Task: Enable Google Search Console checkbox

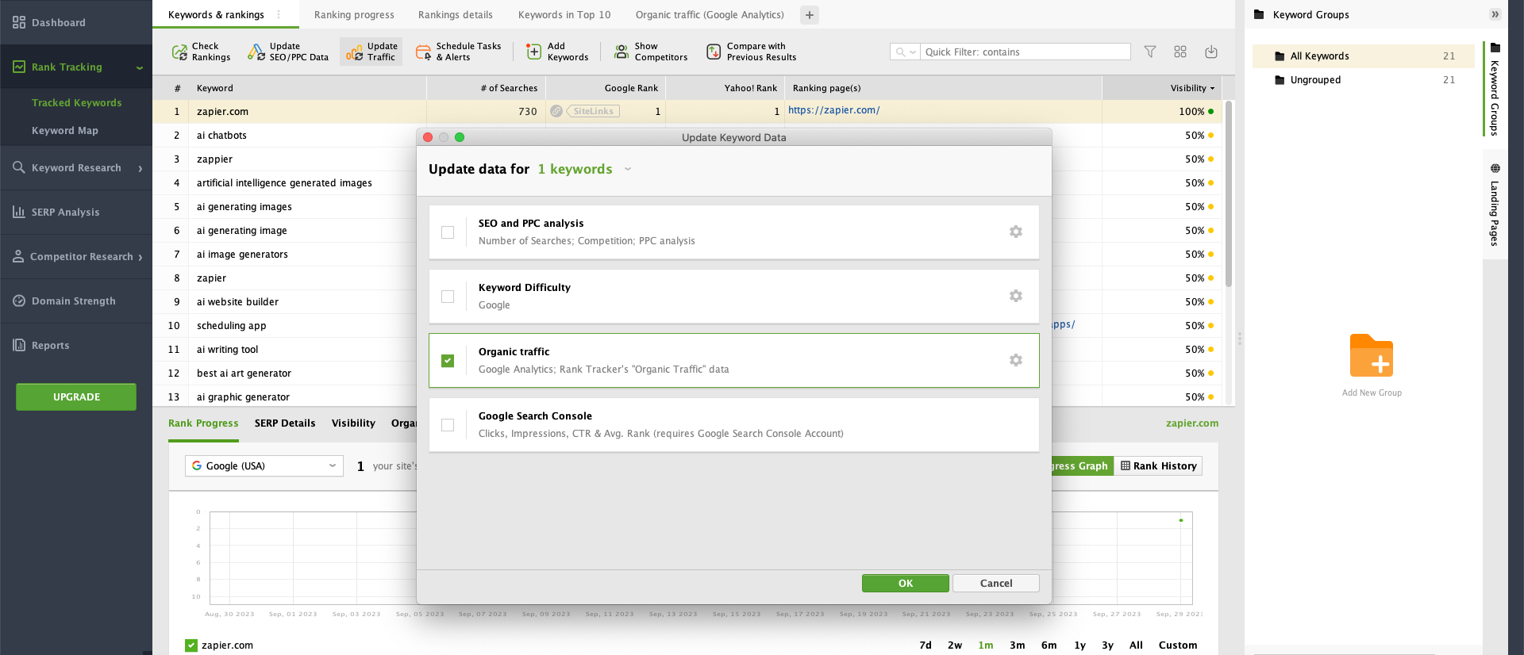Action: pos(448,425)
